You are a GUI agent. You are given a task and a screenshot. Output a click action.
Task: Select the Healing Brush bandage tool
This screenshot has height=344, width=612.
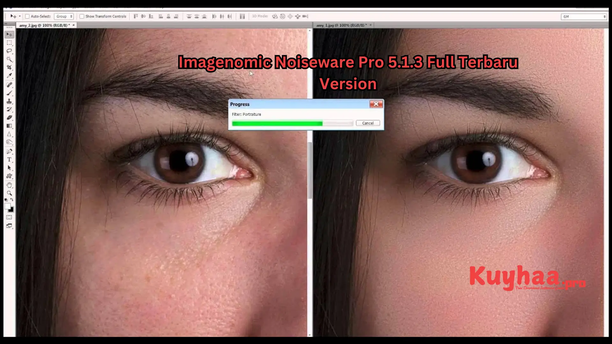coord(9,85)
